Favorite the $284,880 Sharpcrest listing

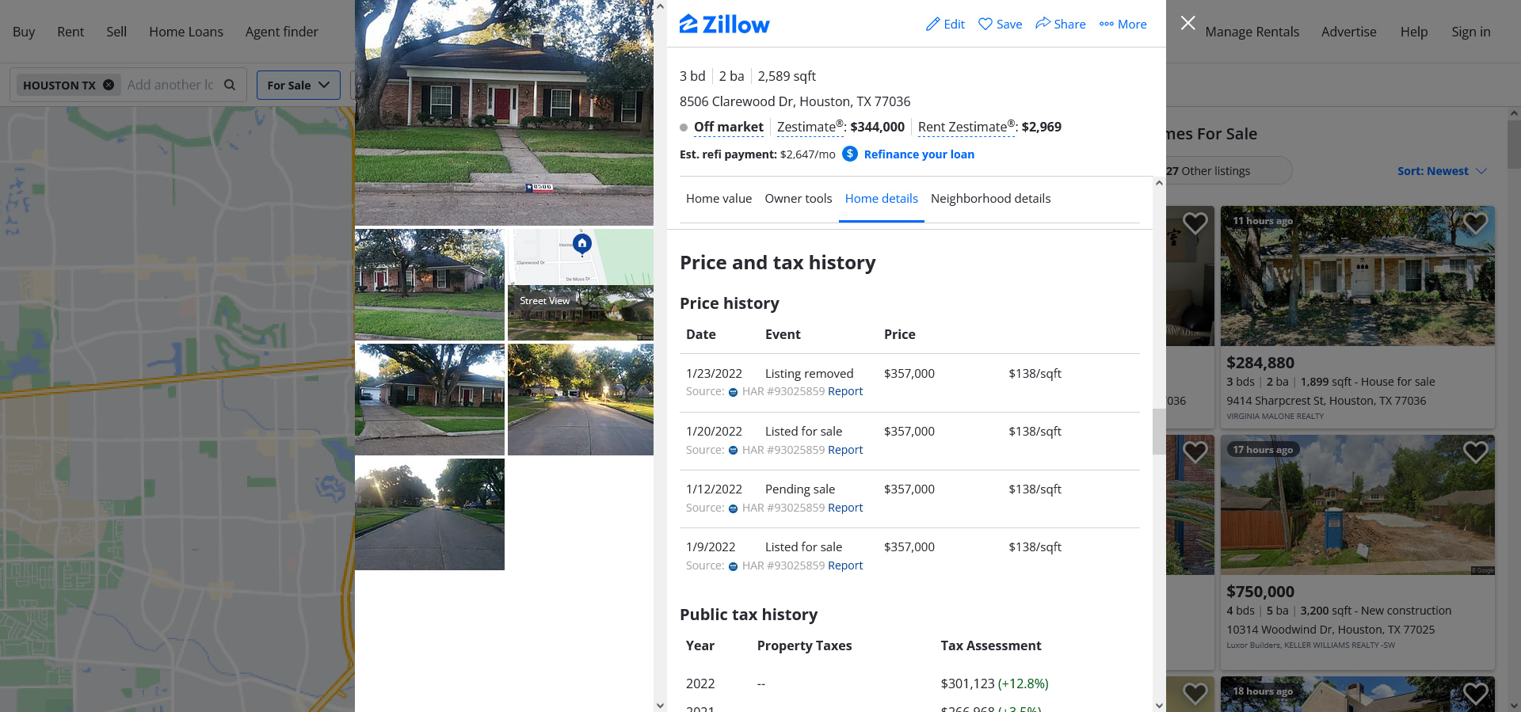[x=1475, y=223]
